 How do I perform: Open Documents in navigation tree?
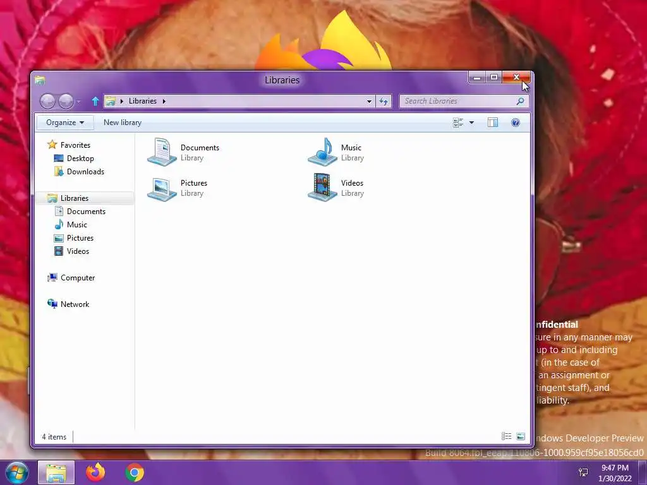86,212
